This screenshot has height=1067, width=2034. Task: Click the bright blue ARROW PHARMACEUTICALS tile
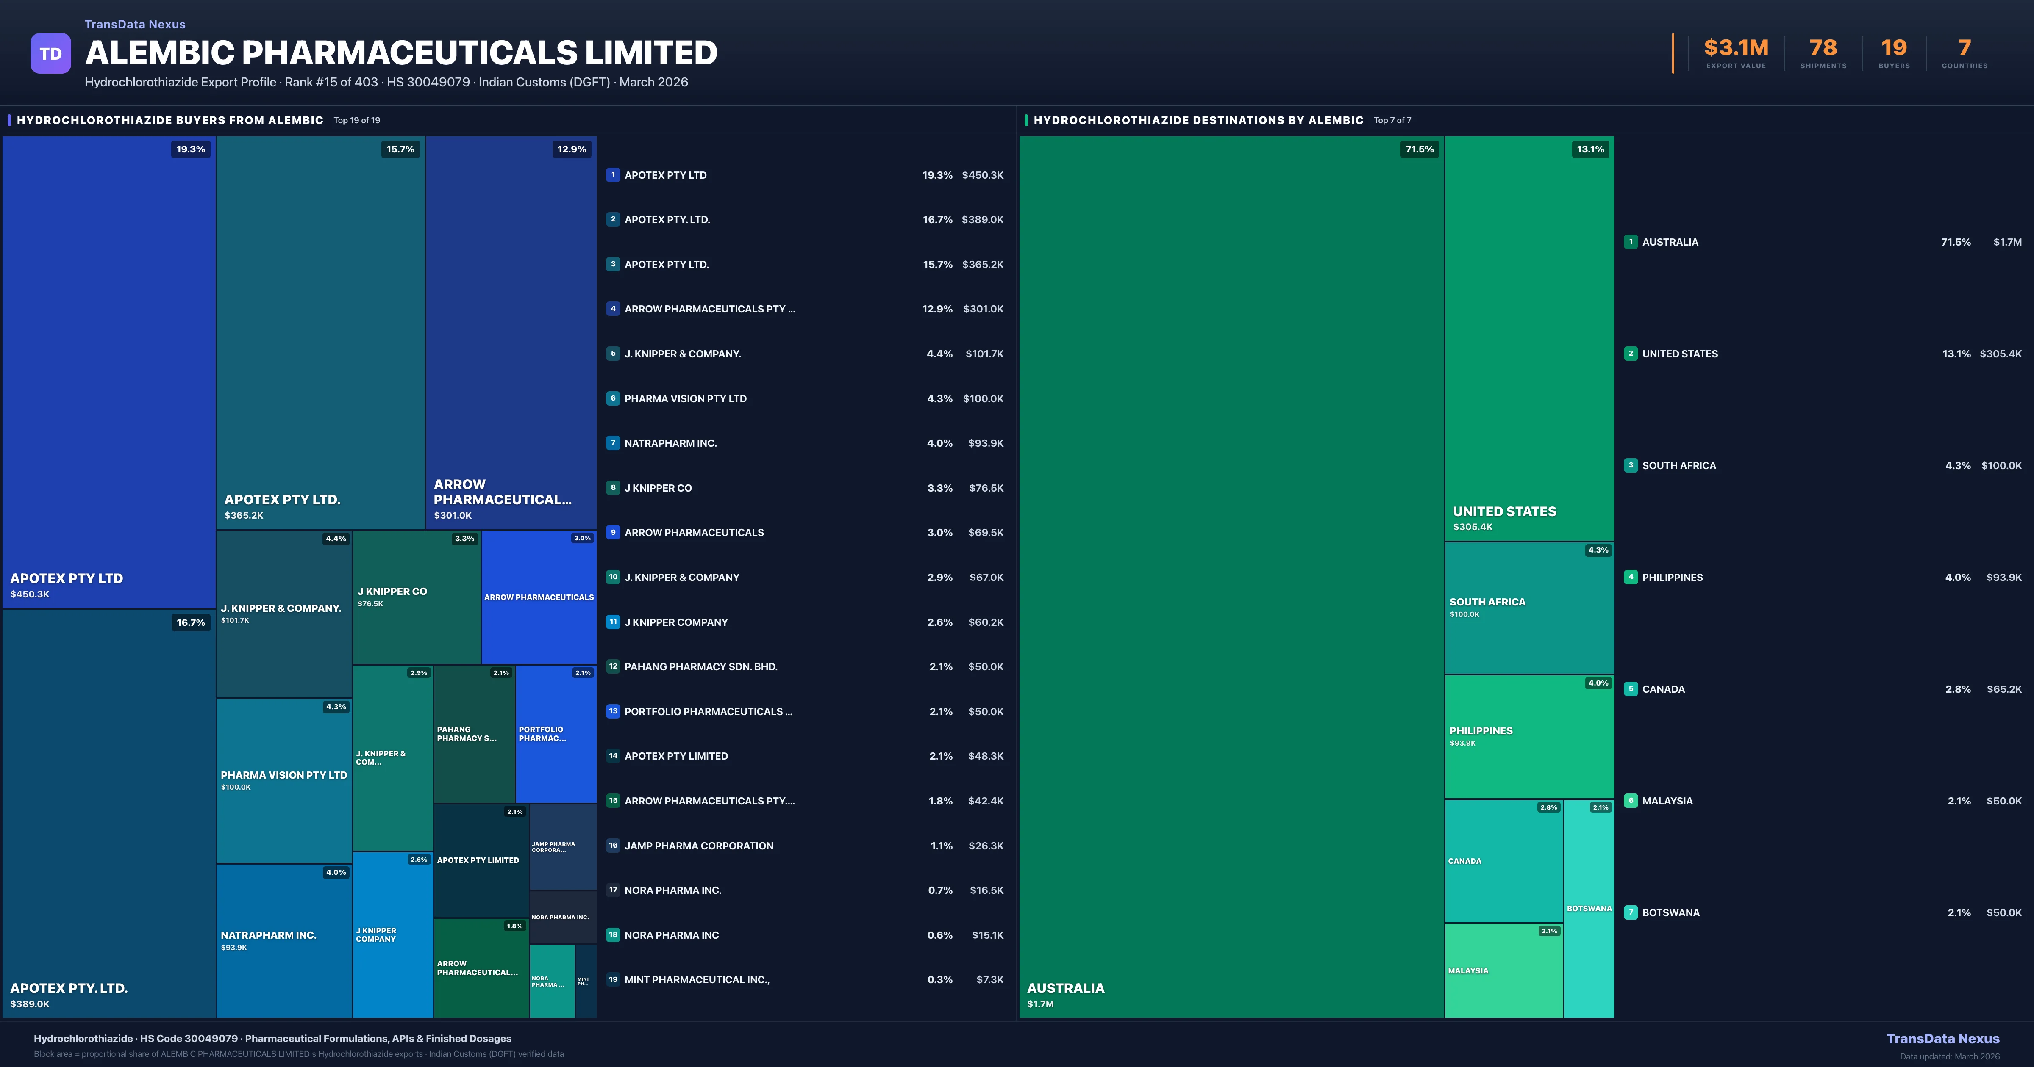click(x=539, y=597)
